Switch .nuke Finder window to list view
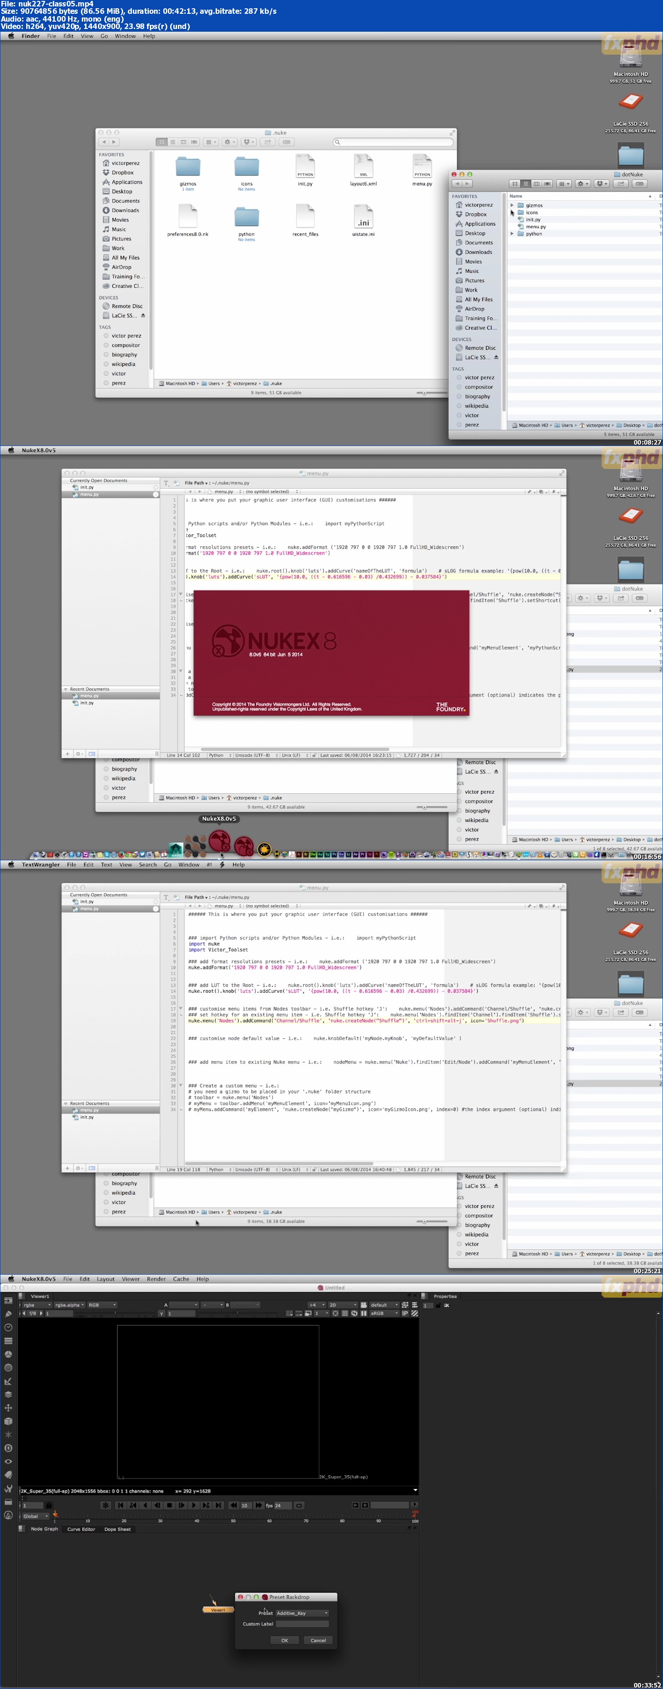The width and height of the screenshot is (663, 1689). [172, 142]
